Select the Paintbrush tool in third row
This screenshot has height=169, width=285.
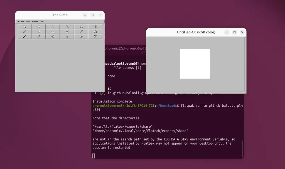pyautogui.click(x=24, y=37)
